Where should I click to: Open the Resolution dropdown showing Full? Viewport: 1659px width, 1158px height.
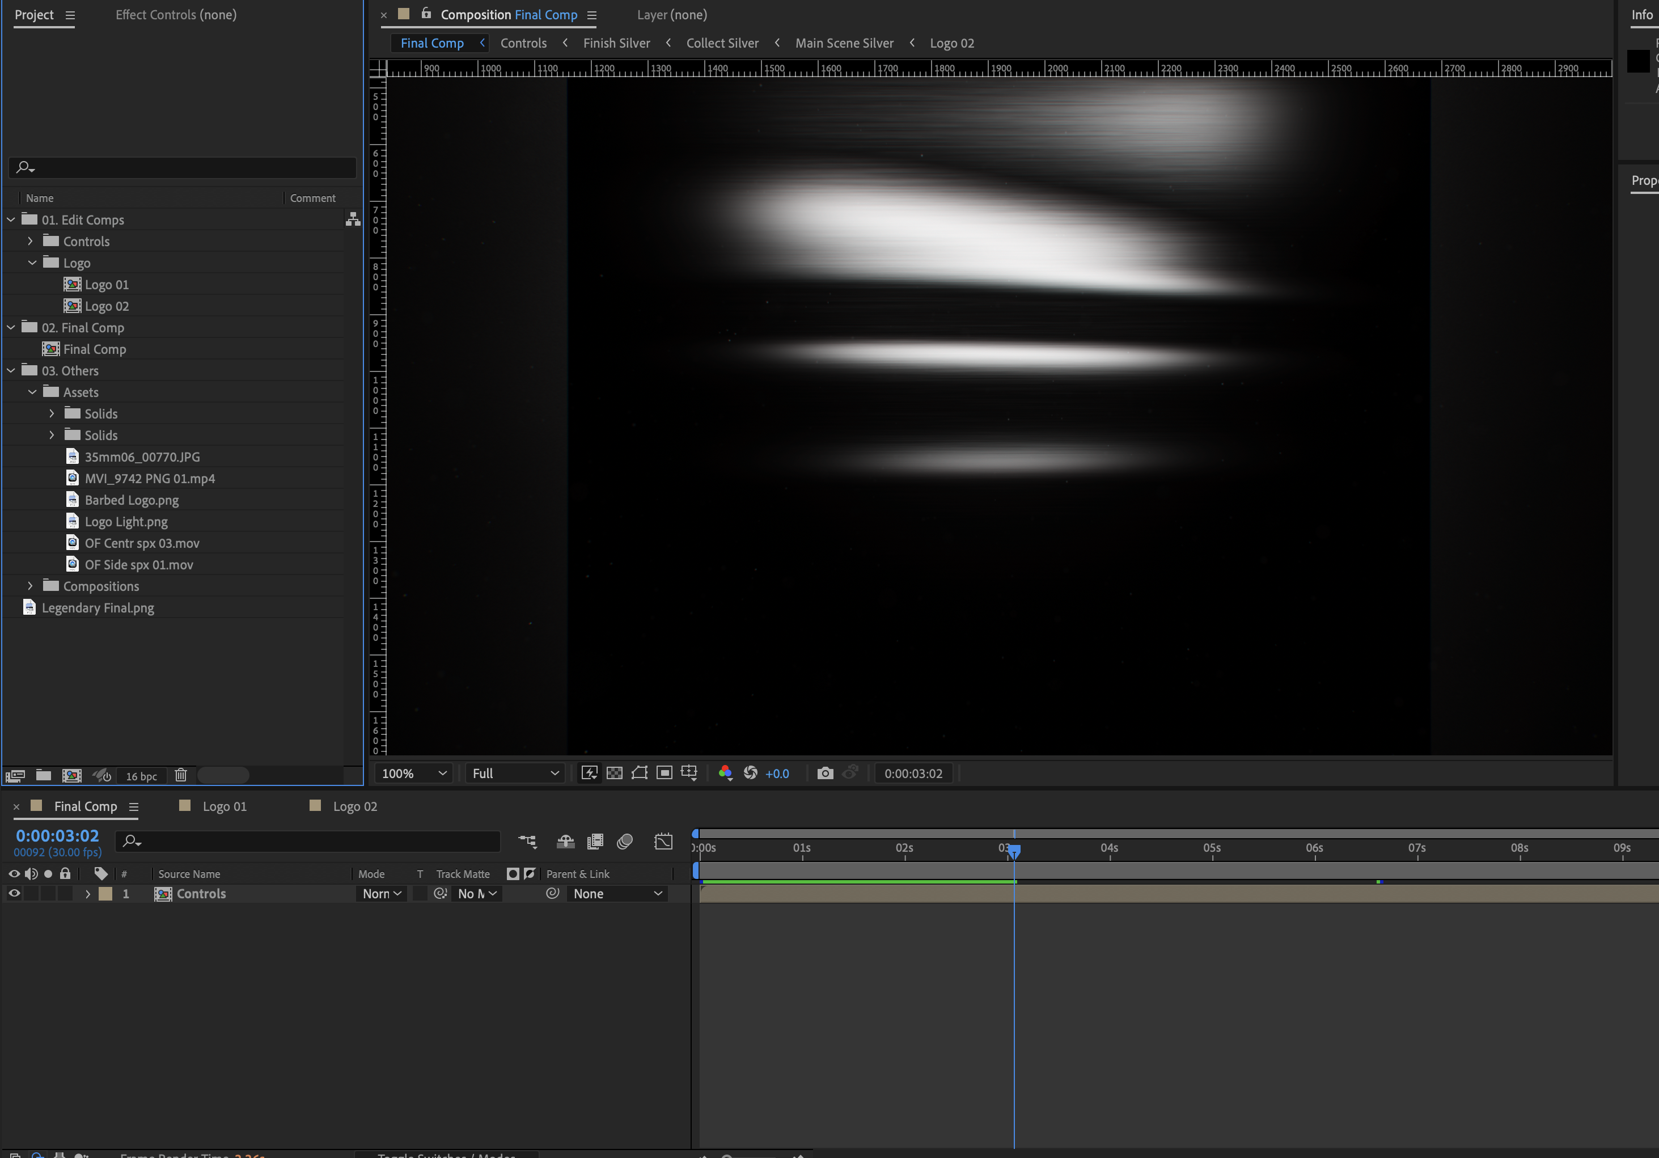point(514,773)
